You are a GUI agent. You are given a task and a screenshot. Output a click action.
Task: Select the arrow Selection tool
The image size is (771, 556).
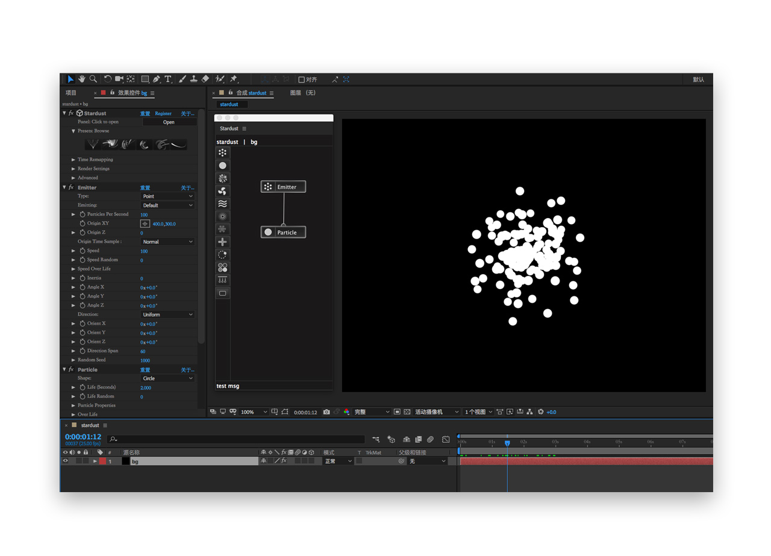70,79
